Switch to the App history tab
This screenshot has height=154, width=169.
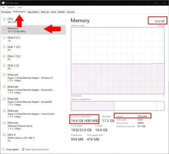[x=33, y=12]
